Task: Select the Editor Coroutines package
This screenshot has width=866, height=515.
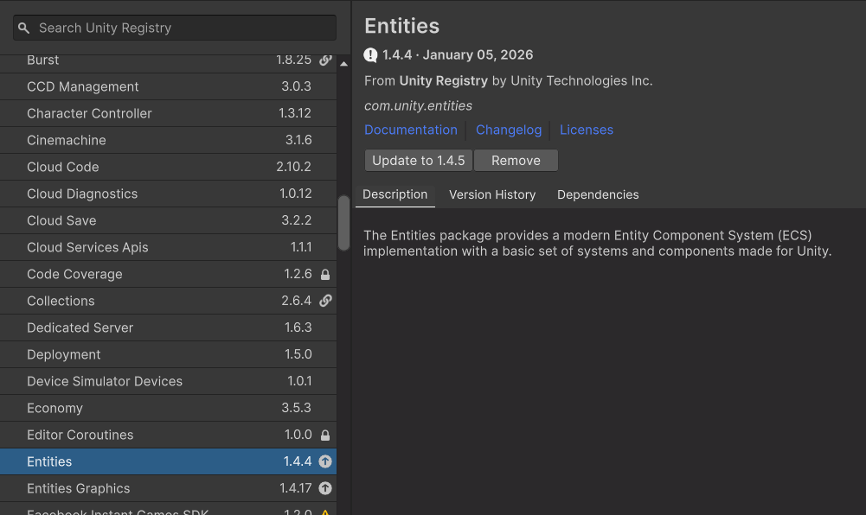Action: tap(168, 435)
